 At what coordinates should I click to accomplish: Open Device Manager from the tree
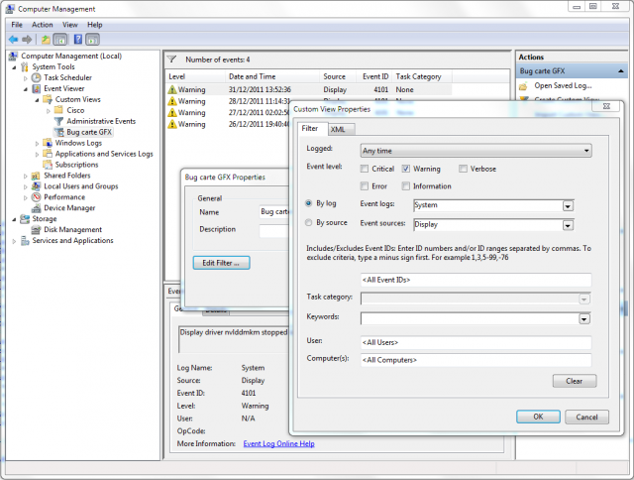point(69,208)
